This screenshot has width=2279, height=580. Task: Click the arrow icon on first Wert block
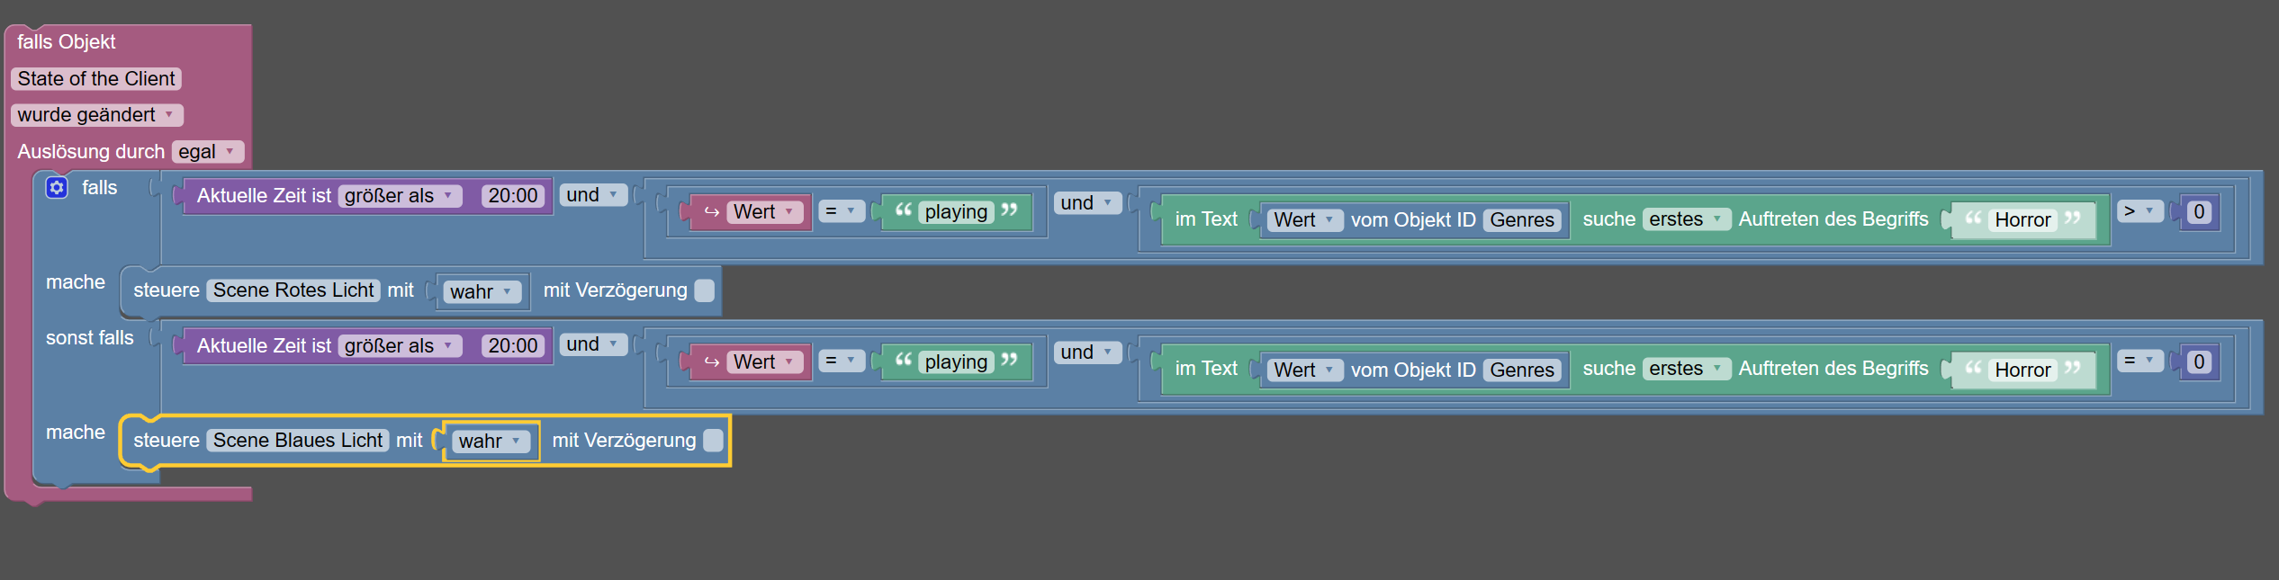click(711, 212)
